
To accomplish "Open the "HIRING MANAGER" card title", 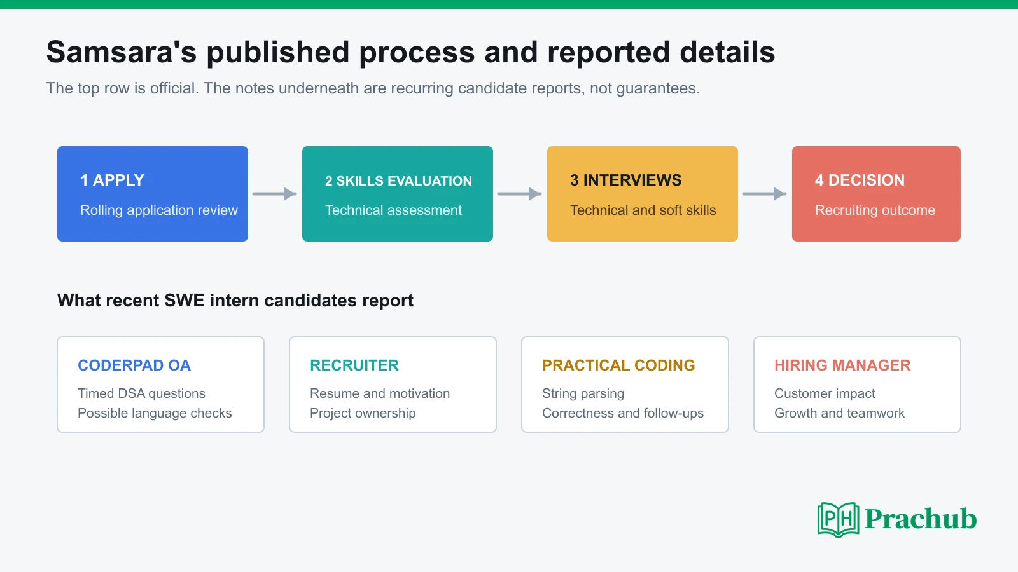I will coord(842,365).
